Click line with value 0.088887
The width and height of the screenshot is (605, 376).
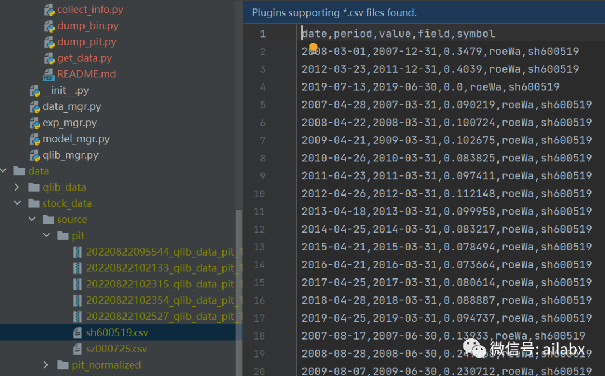tap(446, 300)
